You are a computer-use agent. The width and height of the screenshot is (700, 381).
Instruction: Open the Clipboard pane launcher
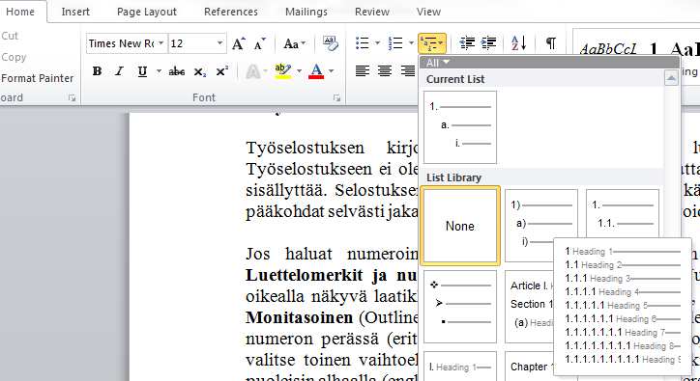click(x=72, y=98)
